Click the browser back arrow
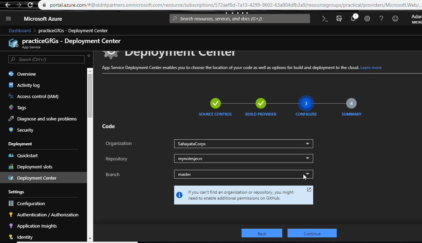 pos(8,5)
